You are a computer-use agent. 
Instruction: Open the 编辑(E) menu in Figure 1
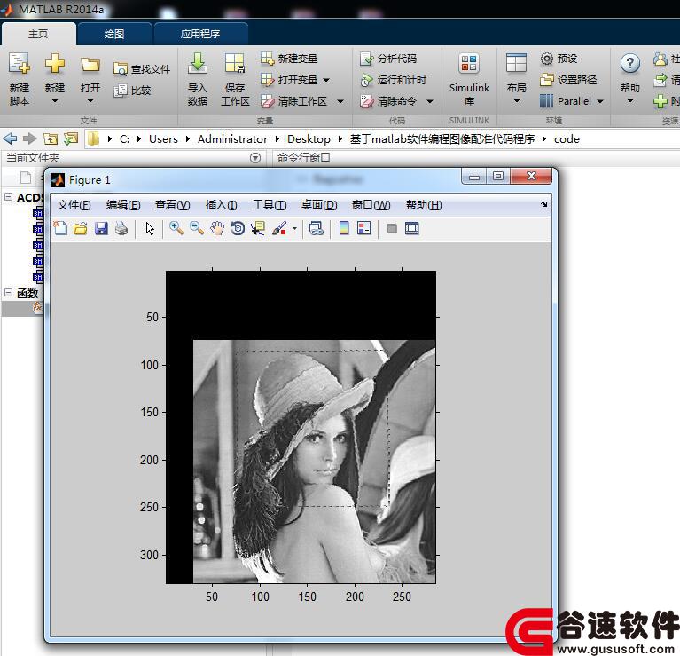tap(123, 205)
